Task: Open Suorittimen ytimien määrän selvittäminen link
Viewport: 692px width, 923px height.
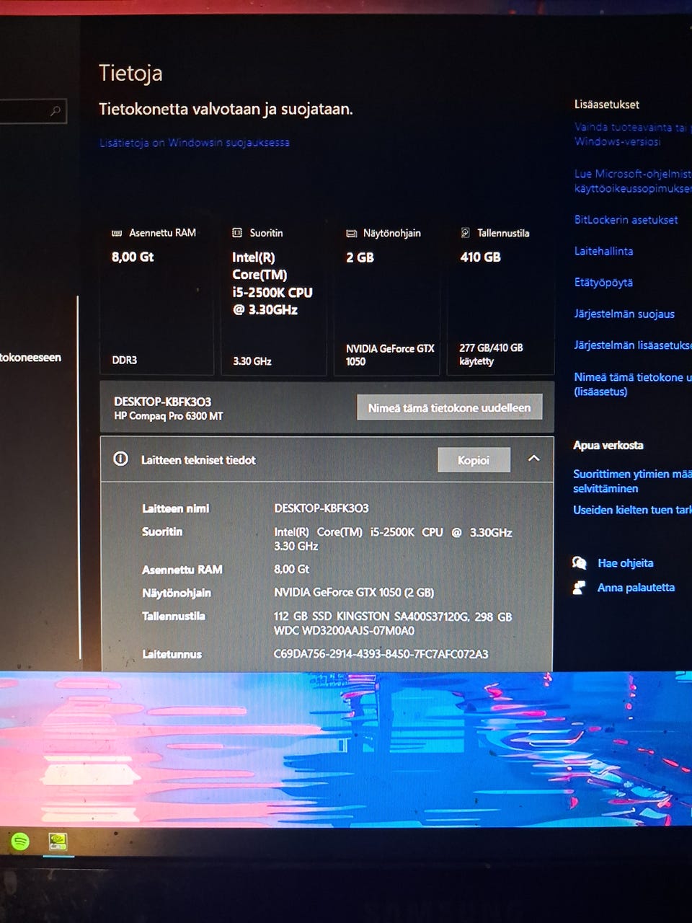Action: pyautogui.click(x=632, y=481)
